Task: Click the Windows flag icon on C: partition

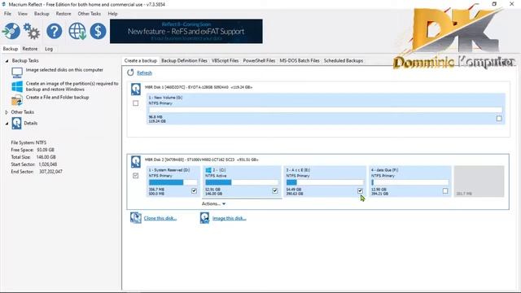Action: click(x=208, y=170)
